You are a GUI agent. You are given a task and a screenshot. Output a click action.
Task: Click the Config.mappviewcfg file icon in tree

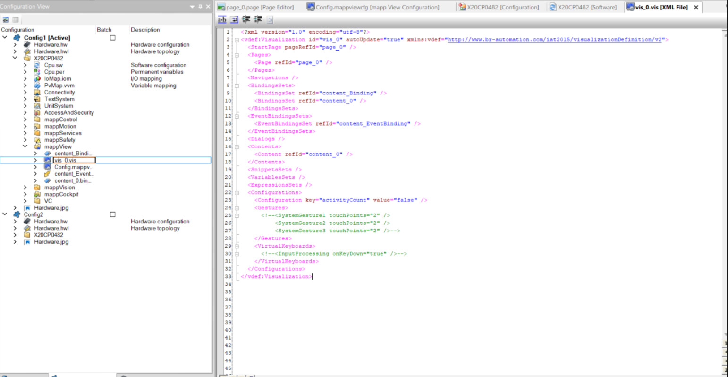[47, 167]
